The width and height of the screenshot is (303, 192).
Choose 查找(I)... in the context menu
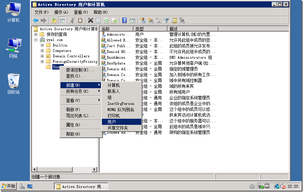81,76
